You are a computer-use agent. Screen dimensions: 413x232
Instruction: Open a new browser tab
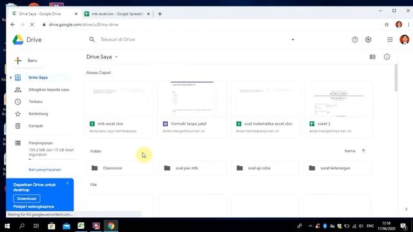160,14
